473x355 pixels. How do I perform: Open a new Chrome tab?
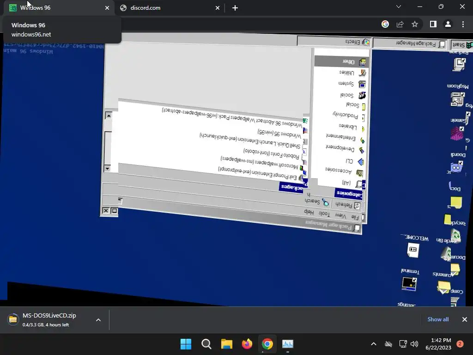coord(235,8)
